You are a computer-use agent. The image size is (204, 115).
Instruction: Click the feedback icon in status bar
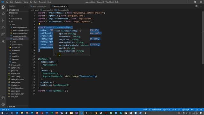click(x=197, y=110)
